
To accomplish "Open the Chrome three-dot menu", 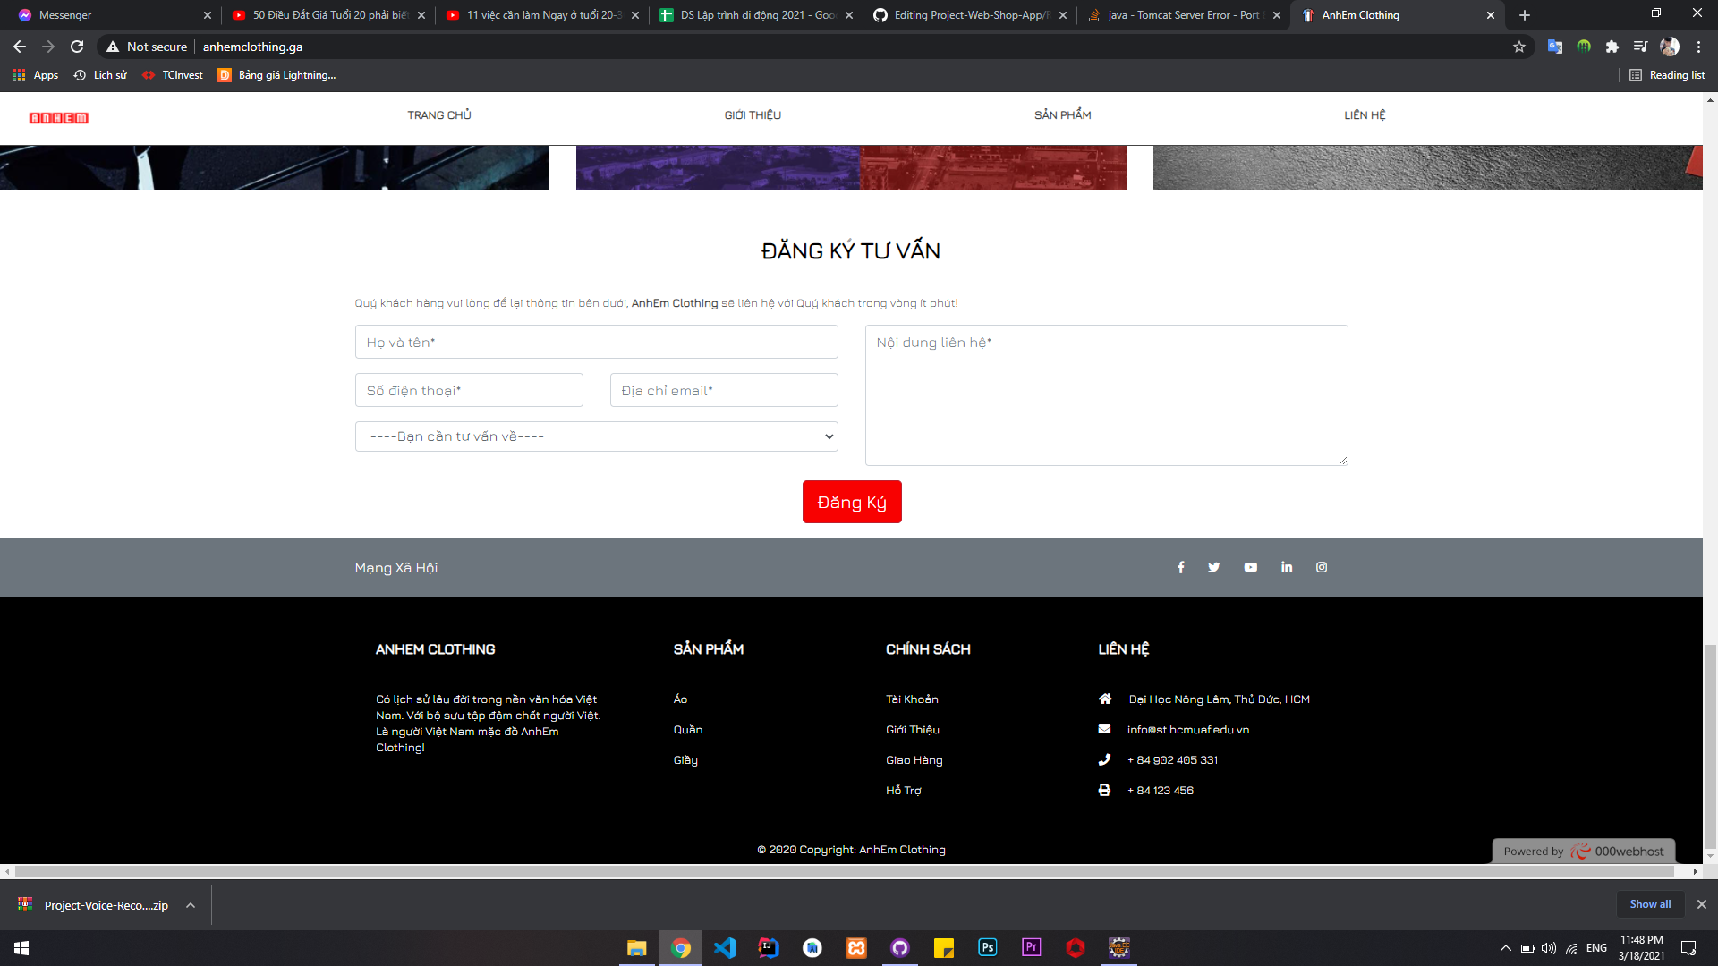I will (1698, 47).
